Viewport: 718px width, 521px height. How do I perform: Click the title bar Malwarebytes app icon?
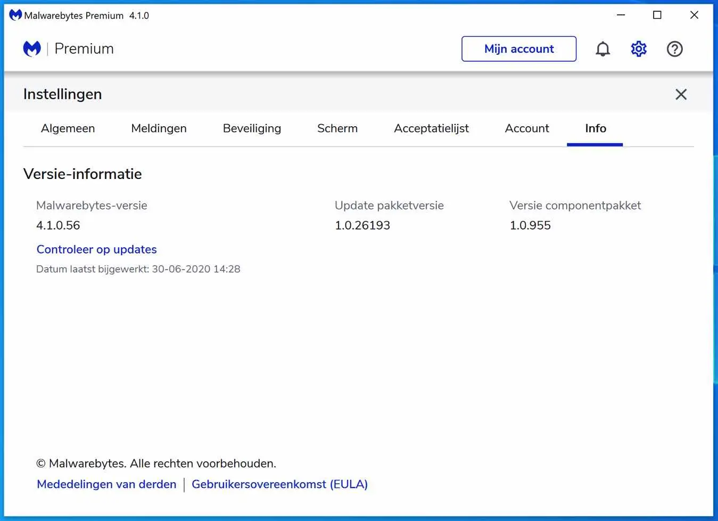[x=15, y=15]
